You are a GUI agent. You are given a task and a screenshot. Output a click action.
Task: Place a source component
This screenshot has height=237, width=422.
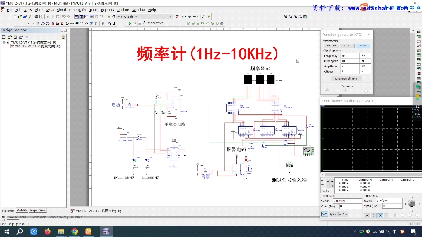pyautogui.click(x=19, y=23)
